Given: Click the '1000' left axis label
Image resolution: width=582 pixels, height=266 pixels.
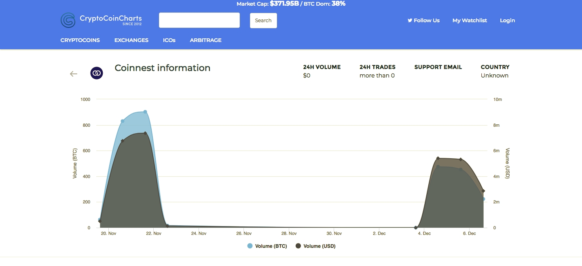Looking at the screenshot, I should click(x=85, y=99).
